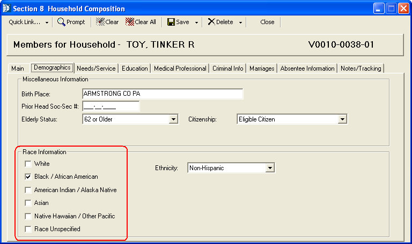Click the Clear All icon
The height and width of the screenshot is (244, 412).
pyautogui.click(x=130, y=22)
